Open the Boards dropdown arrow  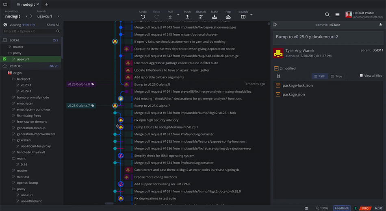point(252,15)
